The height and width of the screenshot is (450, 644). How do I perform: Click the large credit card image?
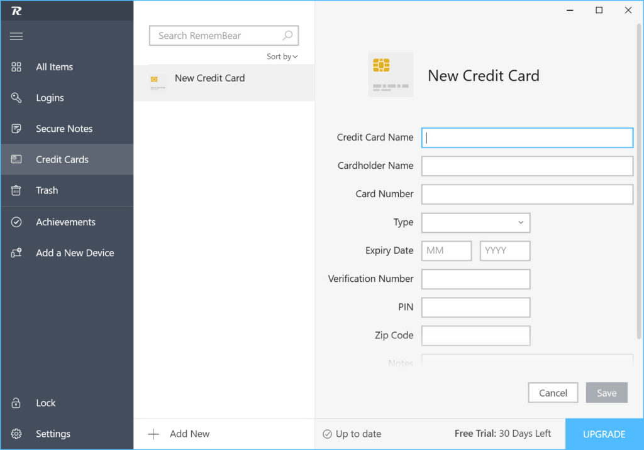[391, 75]
